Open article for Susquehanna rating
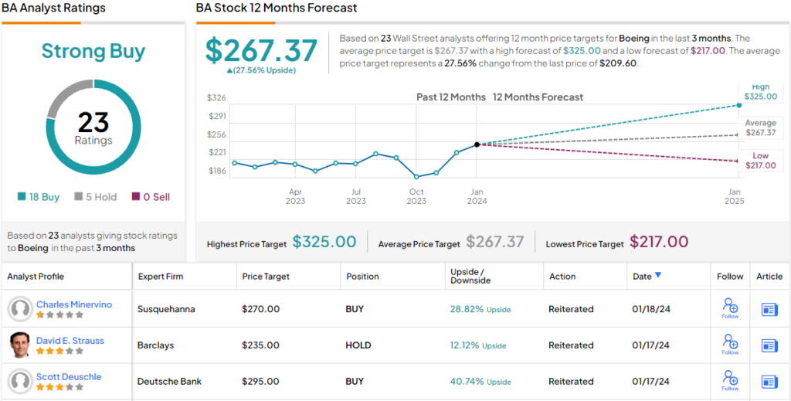The height and width of the screenshot is (401, 791). pyautogui.click(x=769, y=309)
